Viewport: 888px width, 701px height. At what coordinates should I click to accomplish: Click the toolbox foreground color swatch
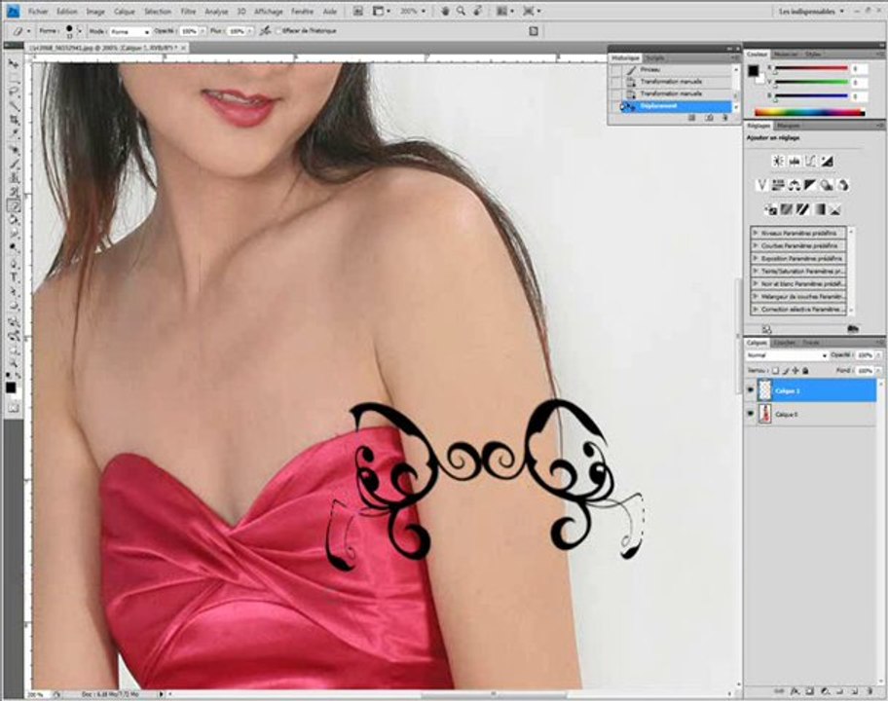click(x=10, y=387)
